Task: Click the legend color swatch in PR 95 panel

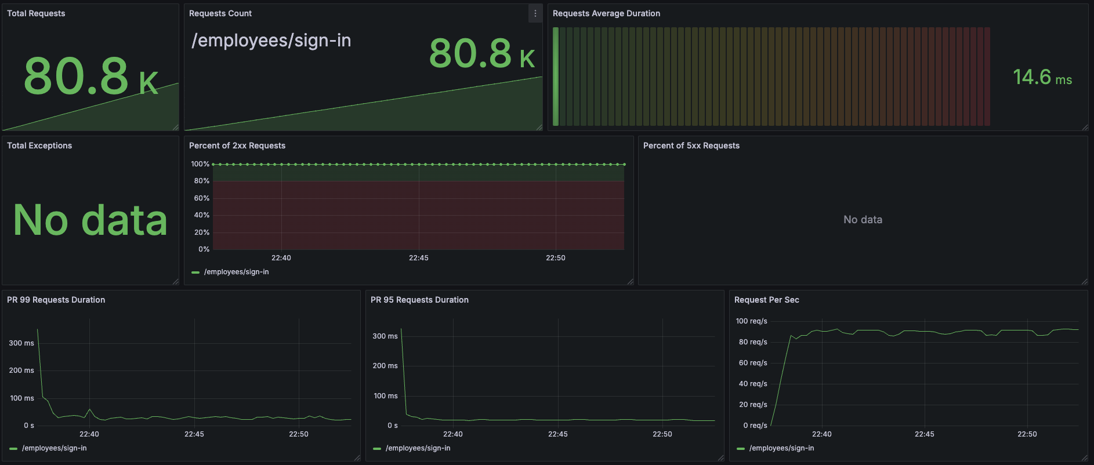Action: coord(377,448)
